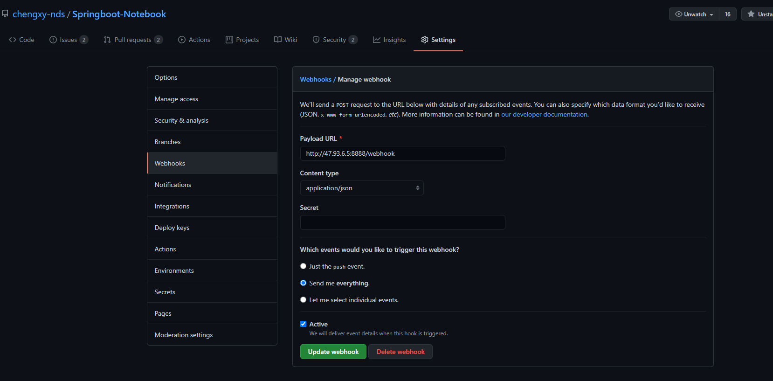
Task: Open Actions in settings sidebar
Action: click(212, 249)
